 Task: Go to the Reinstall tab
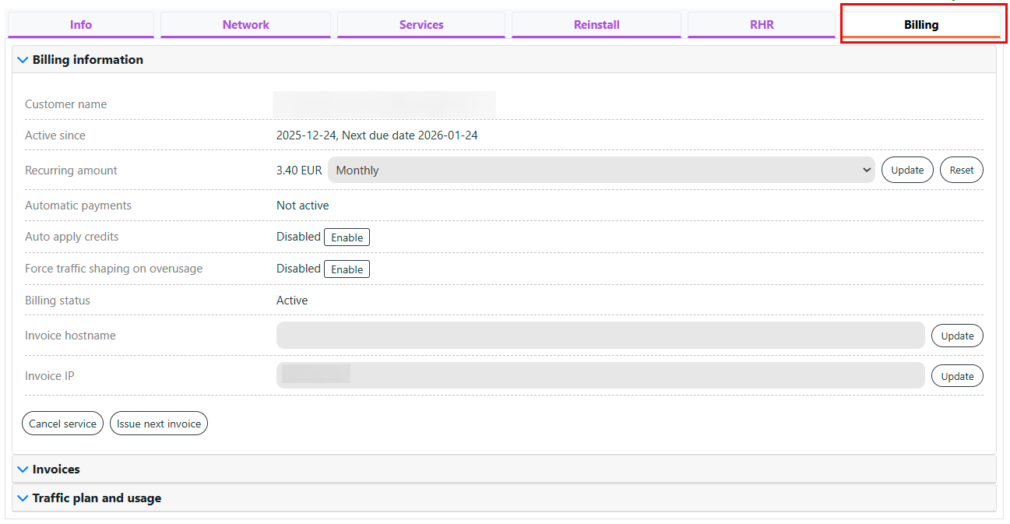click(x=596, y=25)
